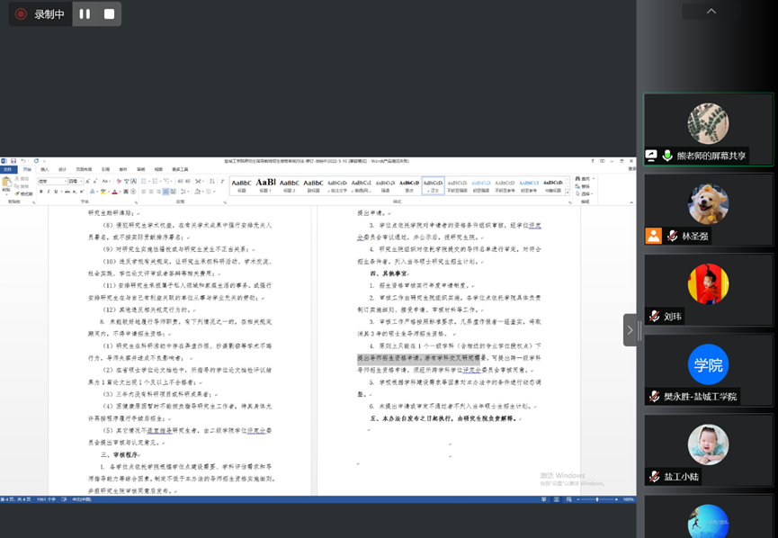Collapse the participant panel with side arrow

pyautogui.click(x=630, y=330)
